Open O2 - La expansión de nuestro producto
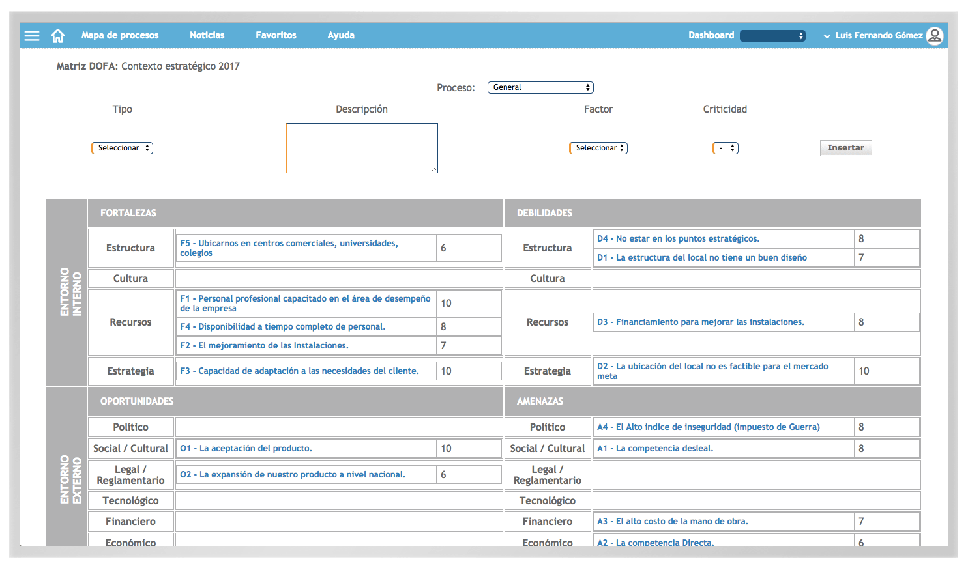The width and height of the screenshot is (968, 568). pos(293,474)
